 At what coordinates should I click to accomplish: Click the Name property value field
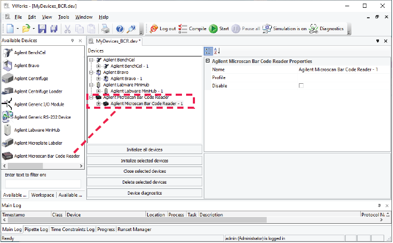coord(344,70)
